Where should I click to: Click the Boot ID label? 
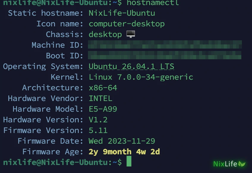[64, 56]
